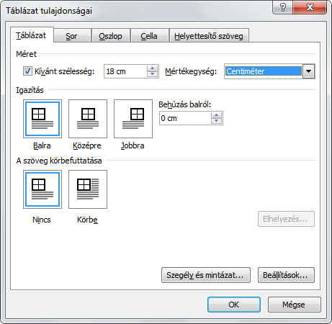Click the Balra label text
Image resolution: width=332 pixels, height=324 pixels.
pyautogui.click(x=42, y=145)
